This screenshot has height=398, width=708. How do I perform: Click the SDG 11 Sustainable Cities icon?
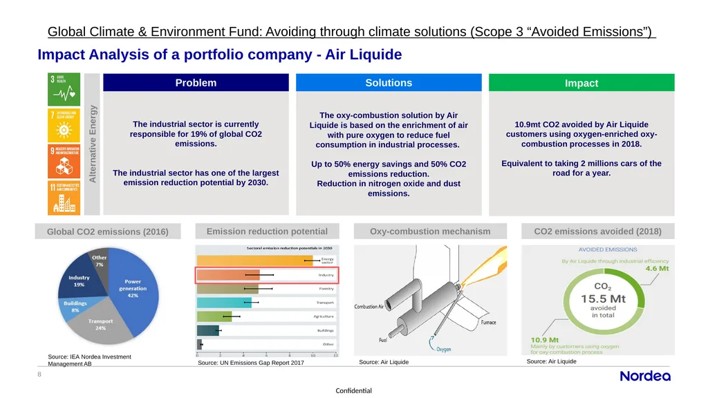(x=64, y=198)
